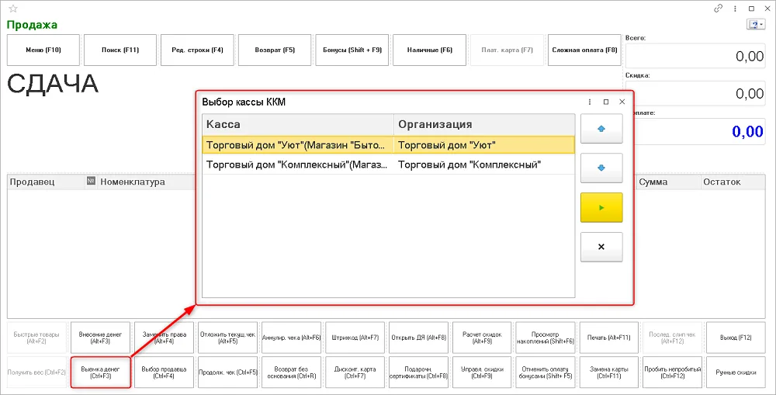
Task: Click Подарочн. сертификаты (Ctrl+F8)
Action: point(419,372)
